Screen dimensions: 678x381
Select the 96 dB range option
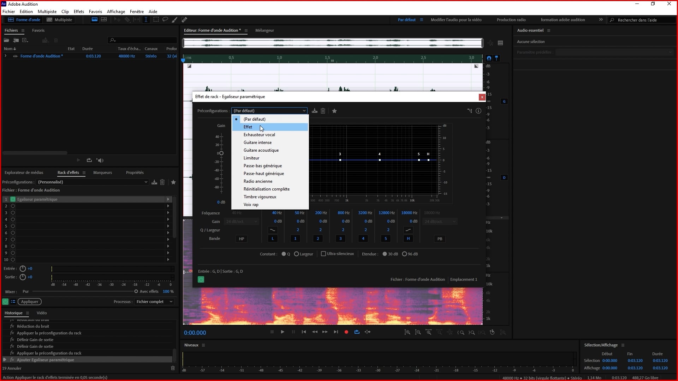(405, 254)
